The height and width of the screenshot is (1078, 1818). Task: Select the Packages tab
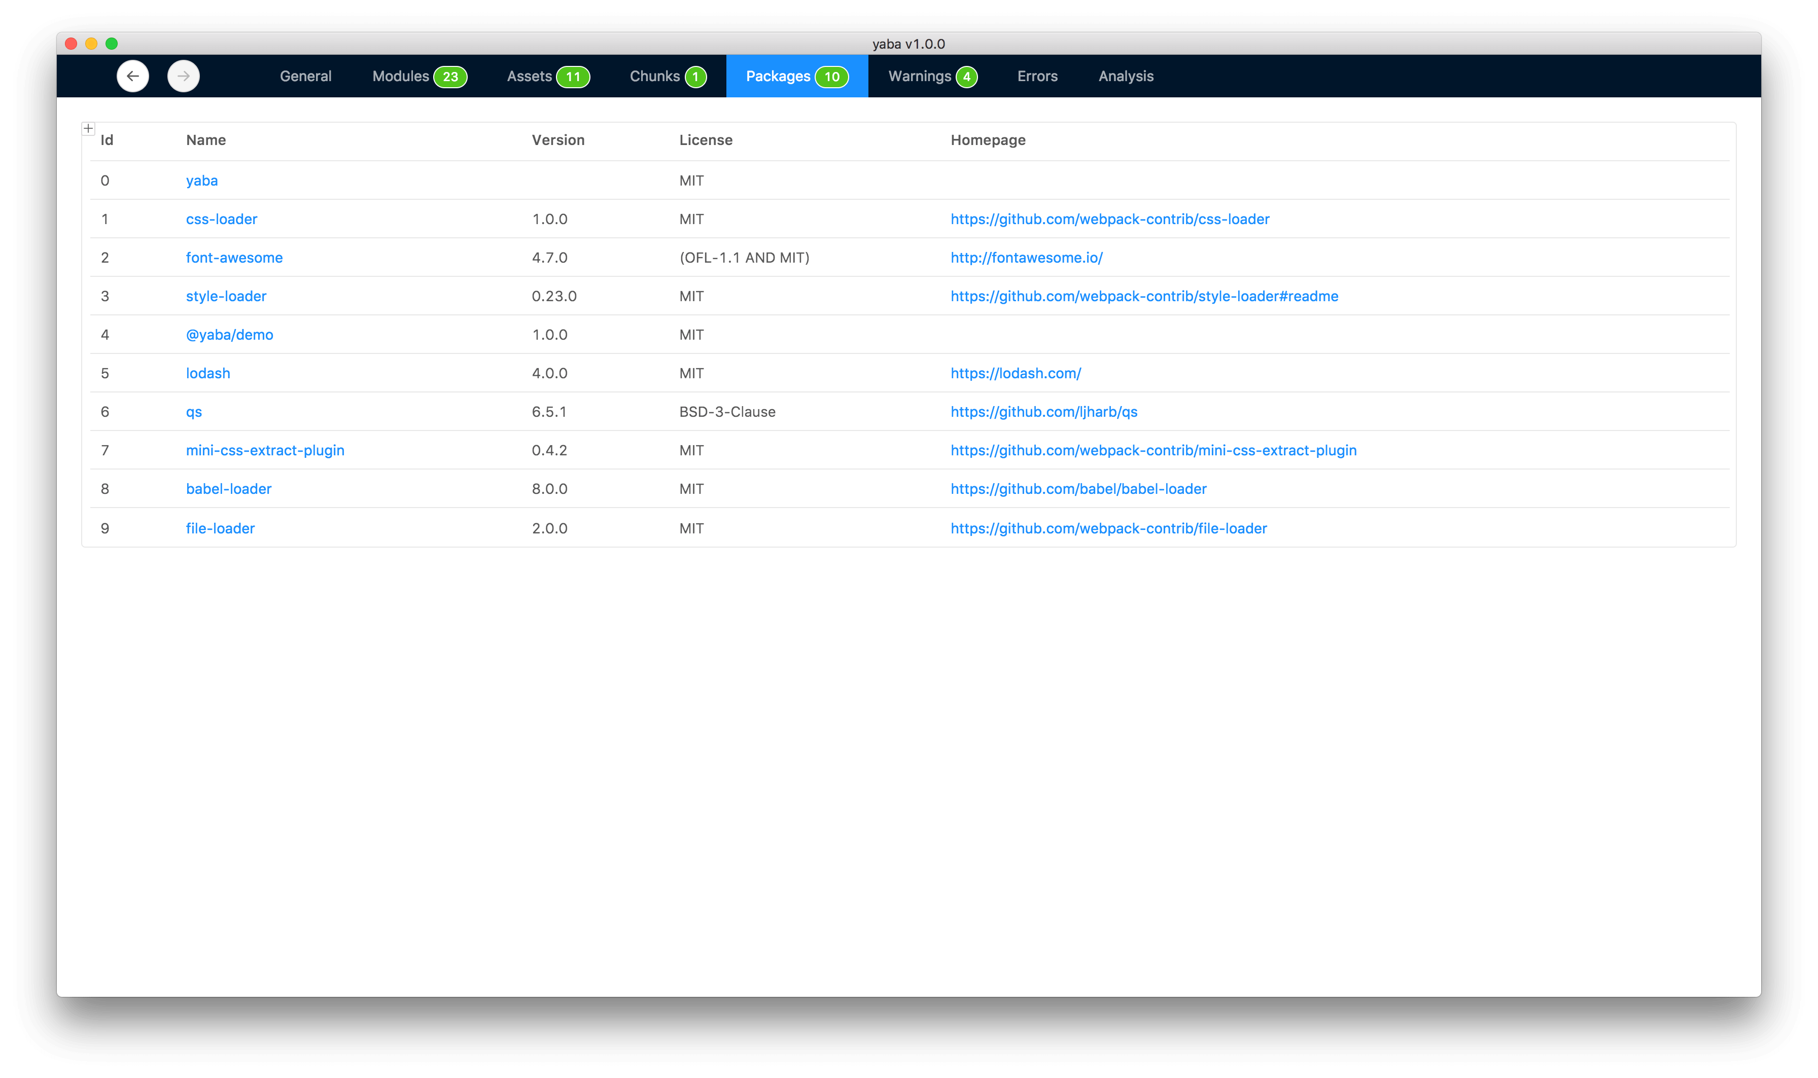point(797,76)
